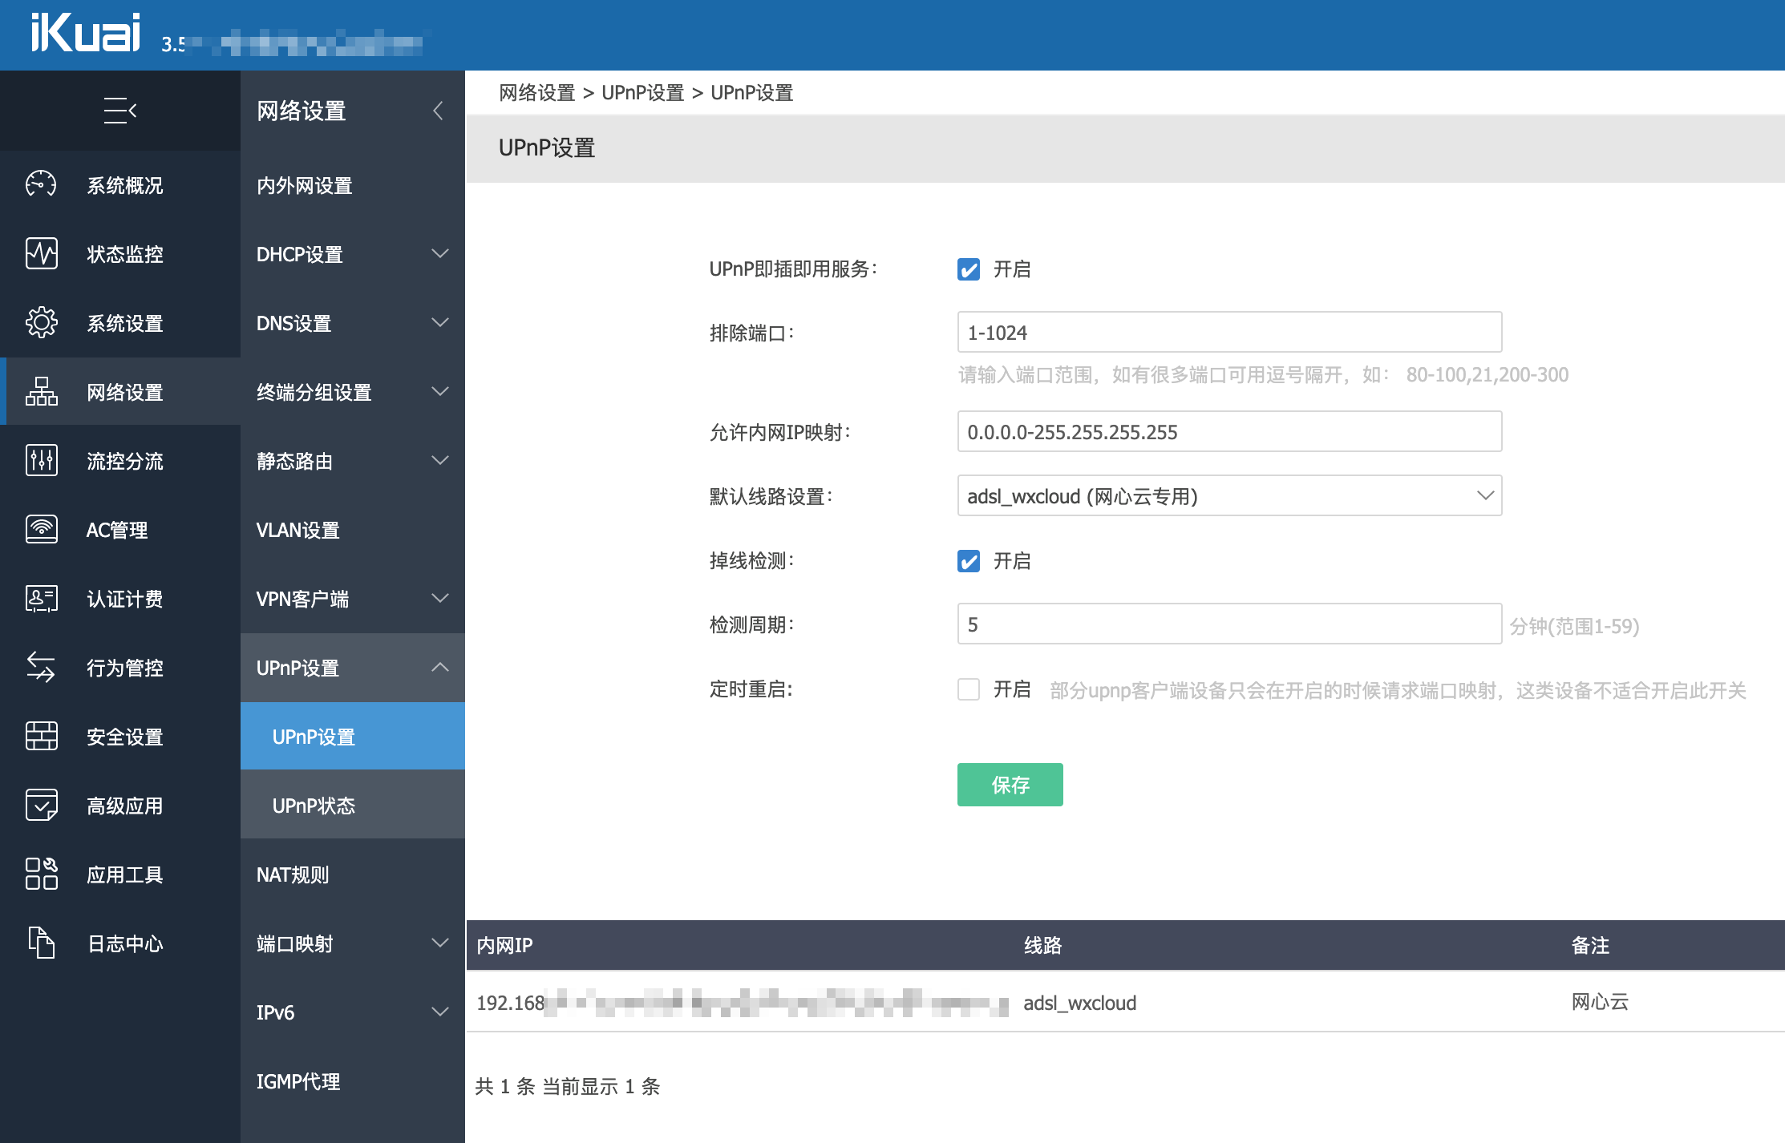The height and width of the screenshot is (1143, 1785).
Task: Open the 系统概况 dashboard icon
Action: pos(41,184)
